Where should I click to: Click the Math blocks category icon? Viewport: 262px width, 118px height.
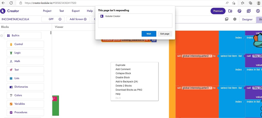[11, 61]
